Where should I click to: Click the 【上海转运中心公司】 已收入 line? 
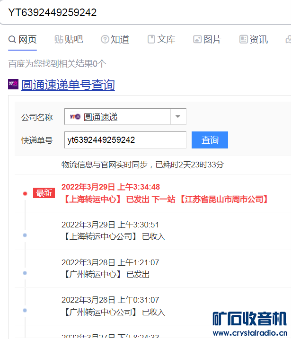[x=114, y=236]
